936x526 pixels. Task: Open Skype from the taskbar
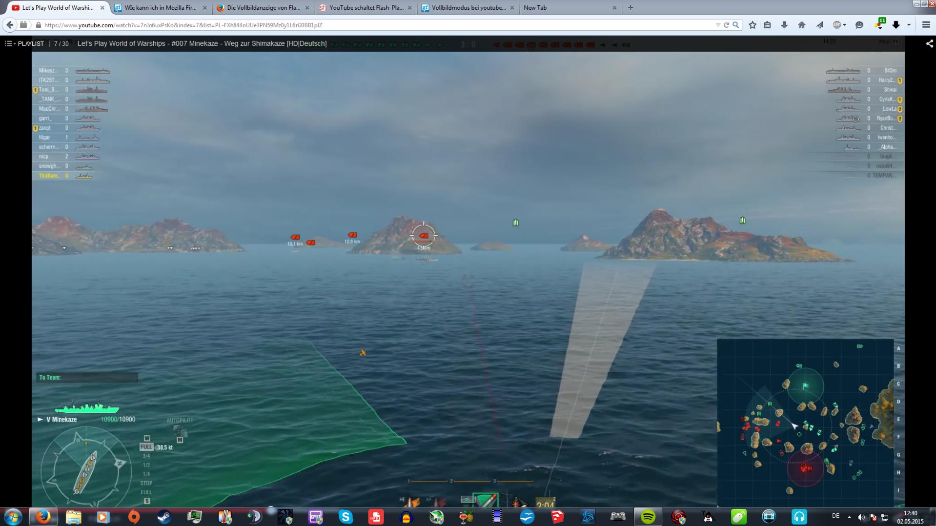pyautogui.click(x=346, y=517)
